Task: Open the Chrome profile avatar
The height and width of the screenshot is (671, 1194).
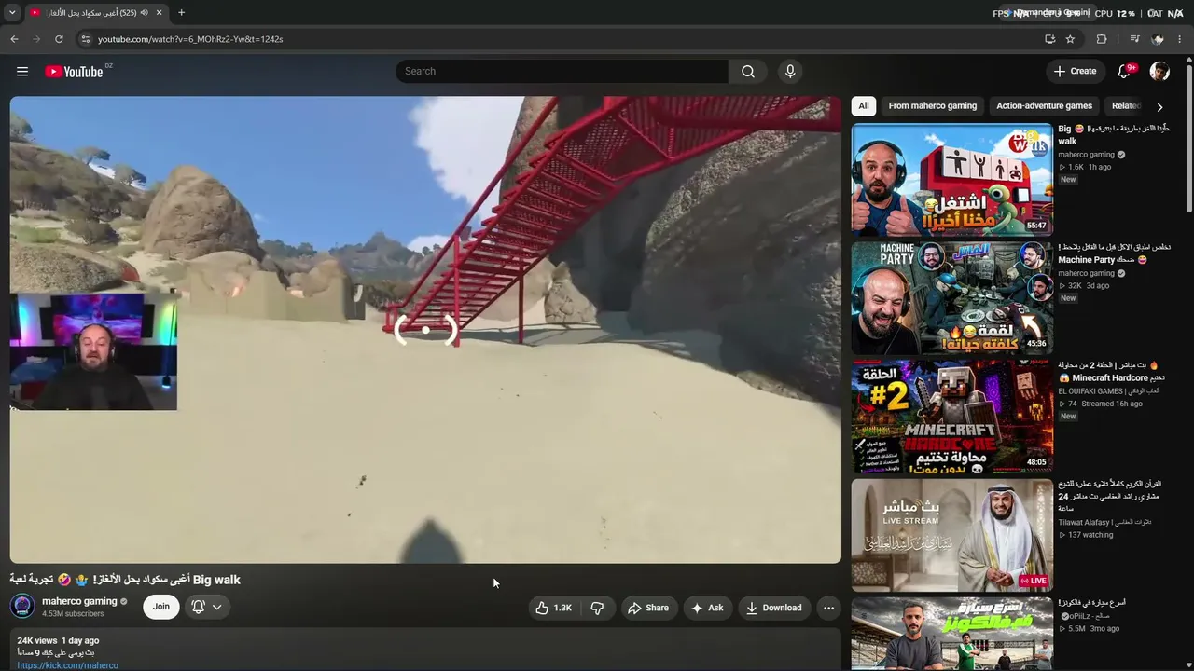Action: click(x=1158, y=39)
